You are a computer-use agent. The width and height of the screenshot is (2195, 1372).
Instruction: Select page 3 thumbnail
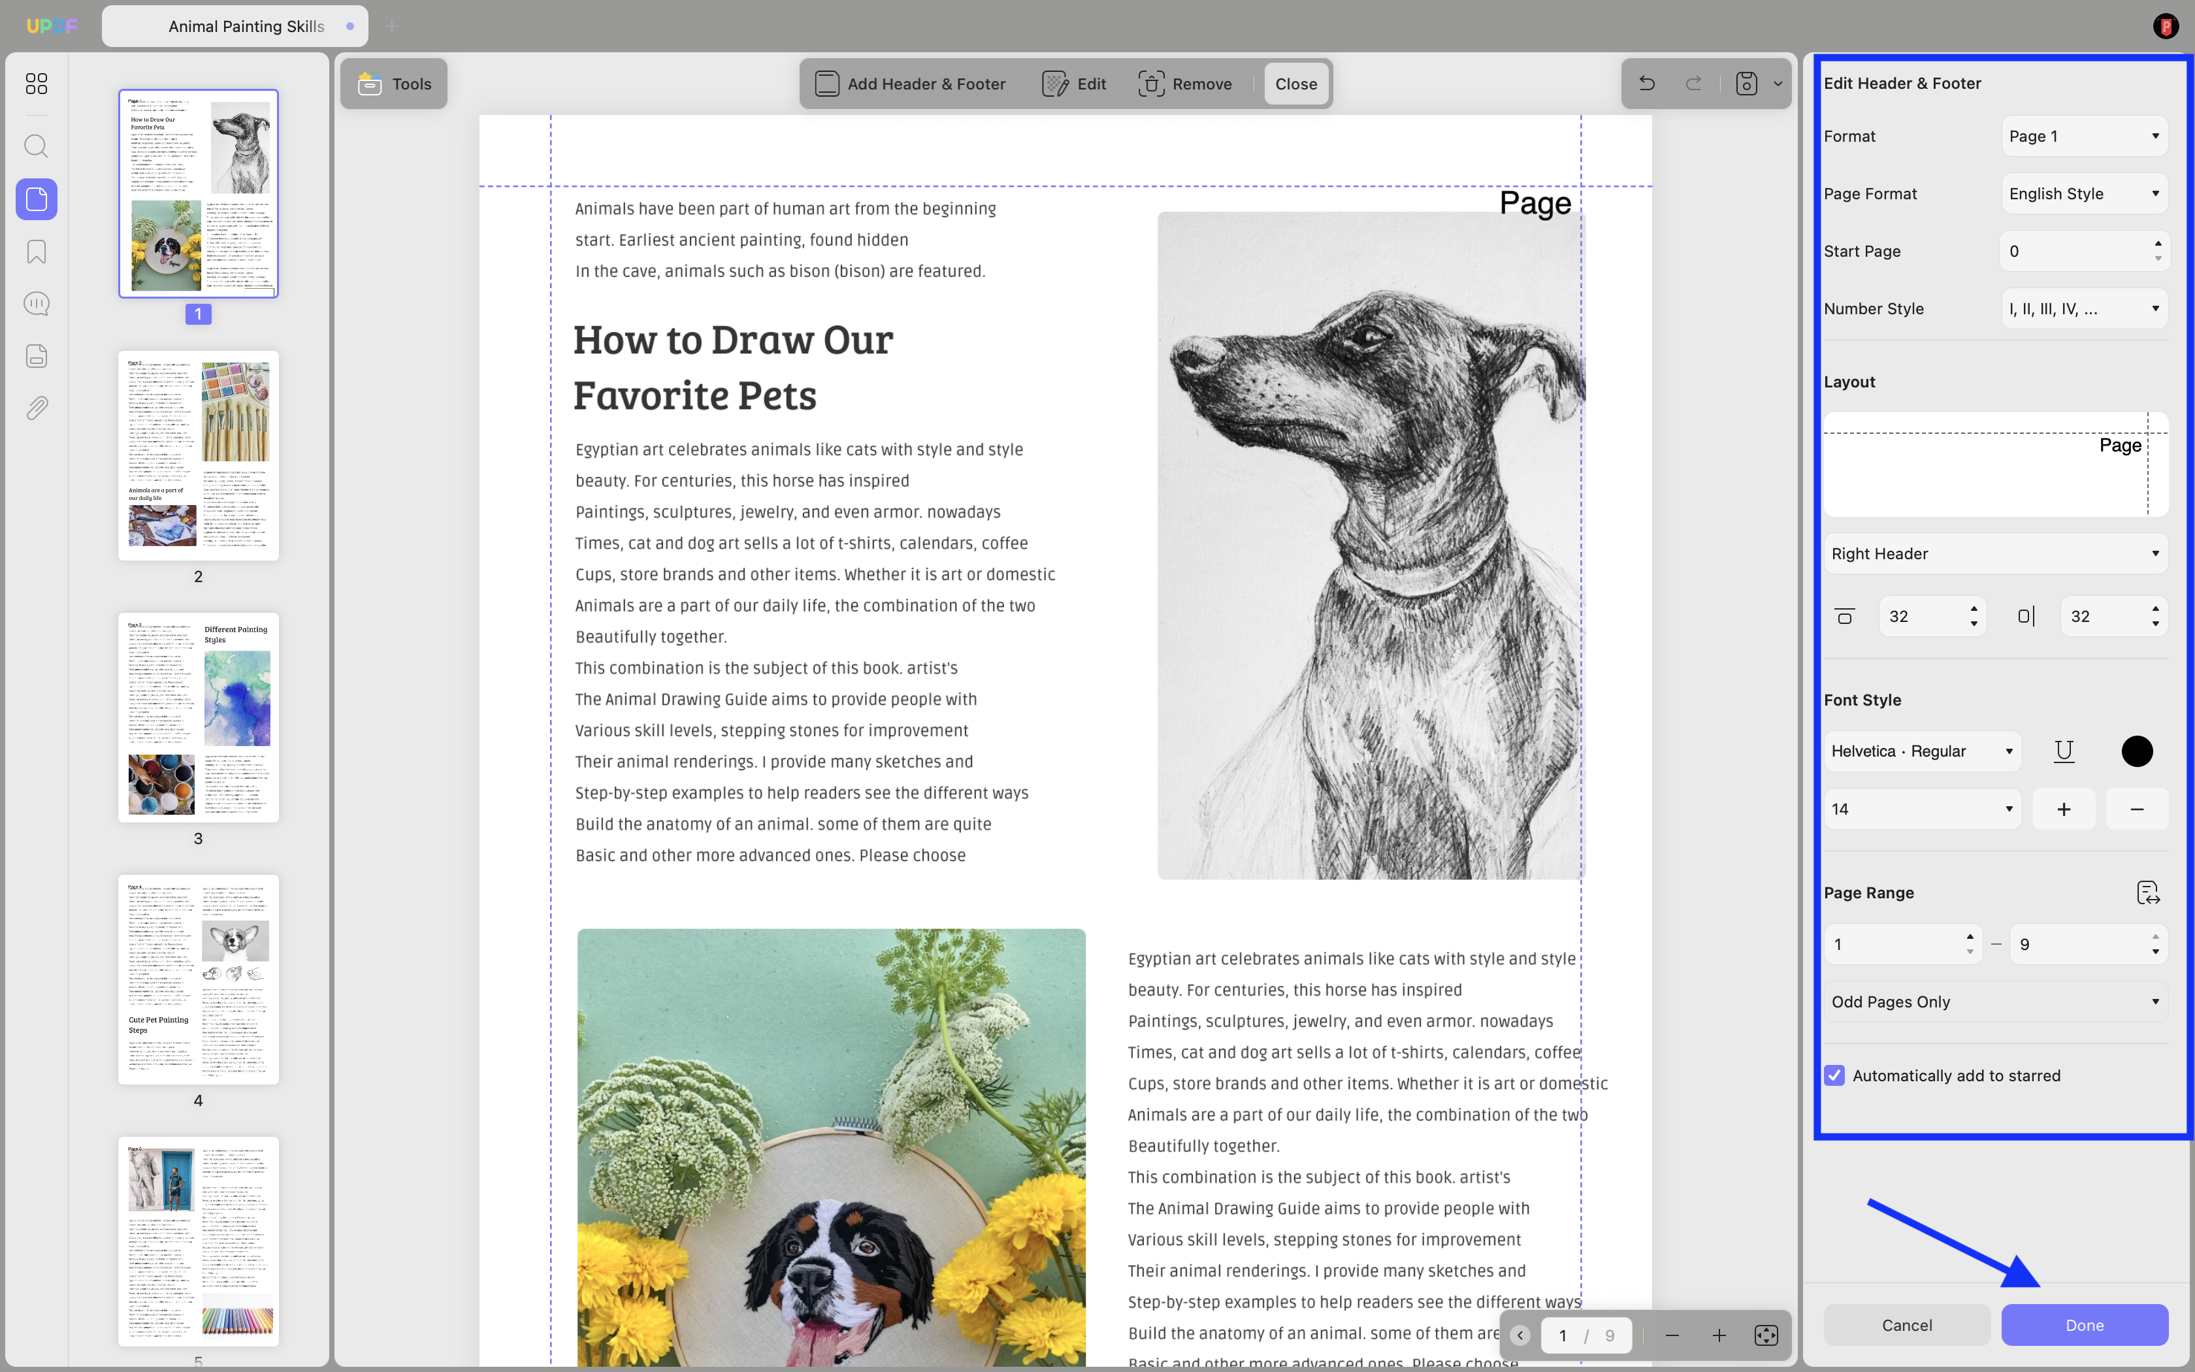pyautogui.click(x=199, y=718)
